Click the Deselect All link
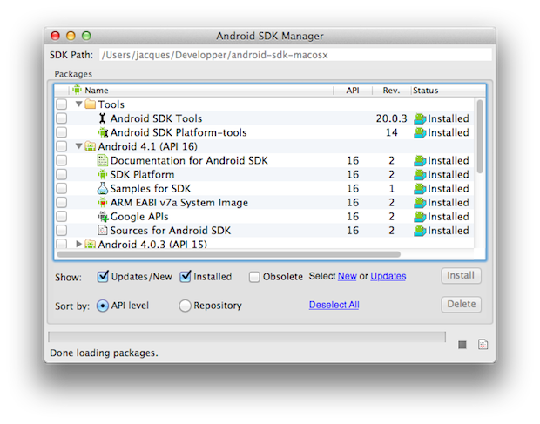Image resolution: width=540 pixels, height=424 pixels. [334, 305]
